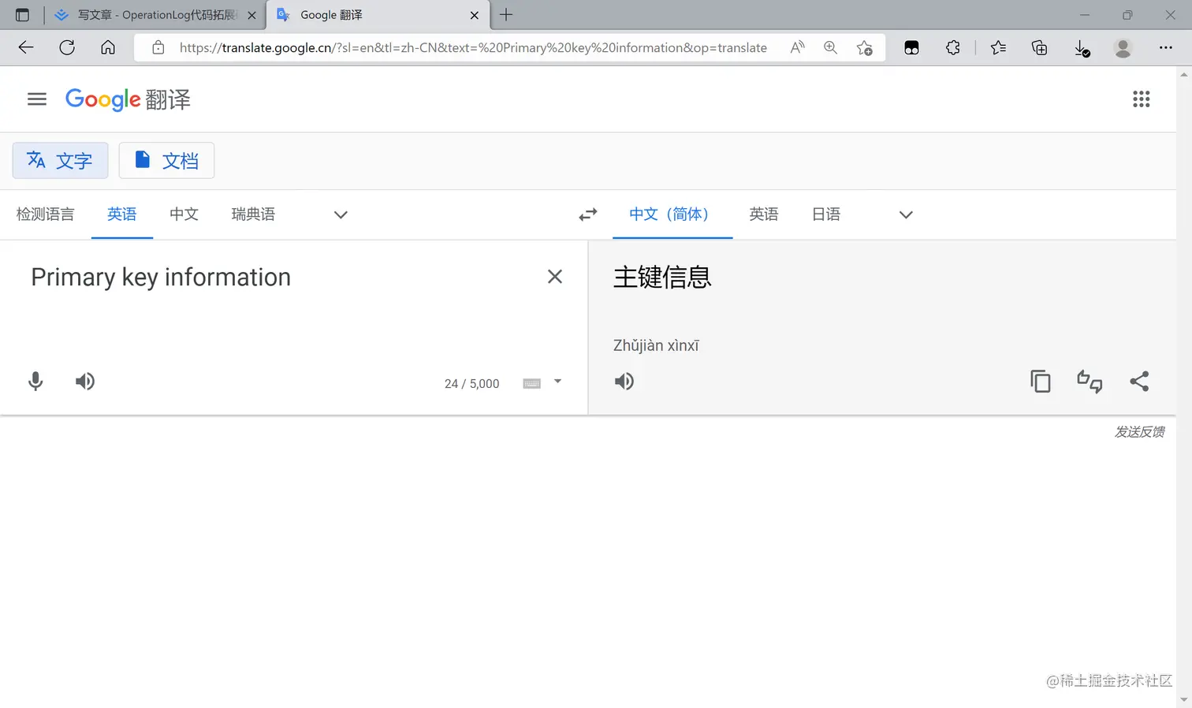
Task: Rate this translation
Action: pyautogui.click(x=1090, y=382)
